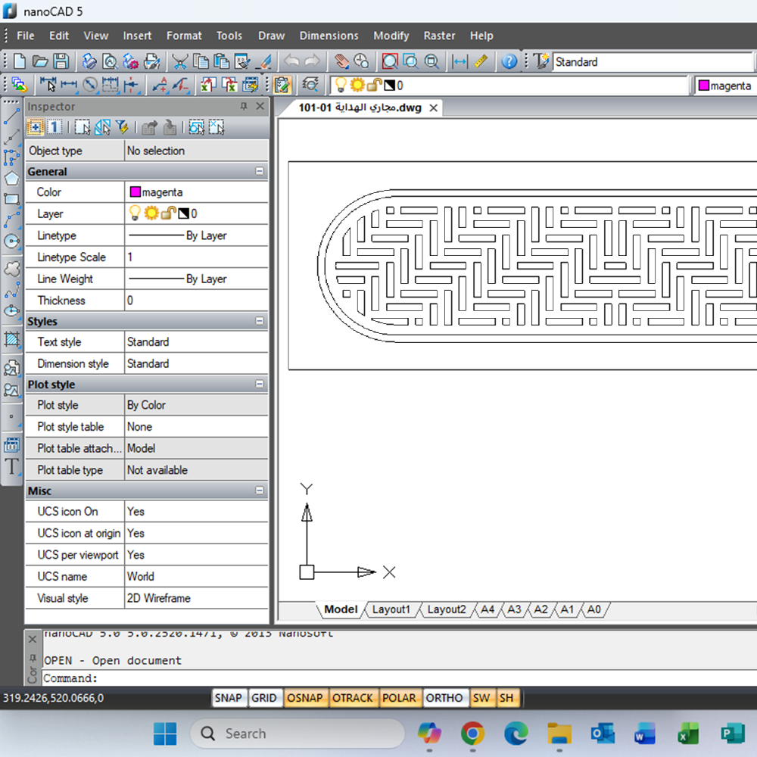Disable ORTHO mode in status bar
The width and height of the screenshot is (757, 757).
[444, 698]
